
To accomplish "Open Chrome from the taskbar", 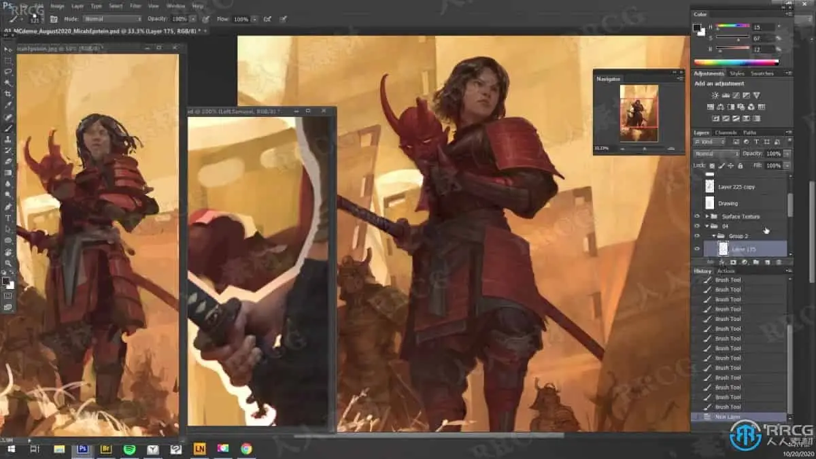I will point(246,449).
